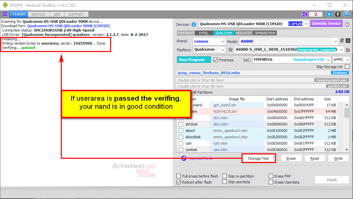The image size is (353, 199).
Task: Select the FASTBOOT platform tab
Action: (186, 33)
